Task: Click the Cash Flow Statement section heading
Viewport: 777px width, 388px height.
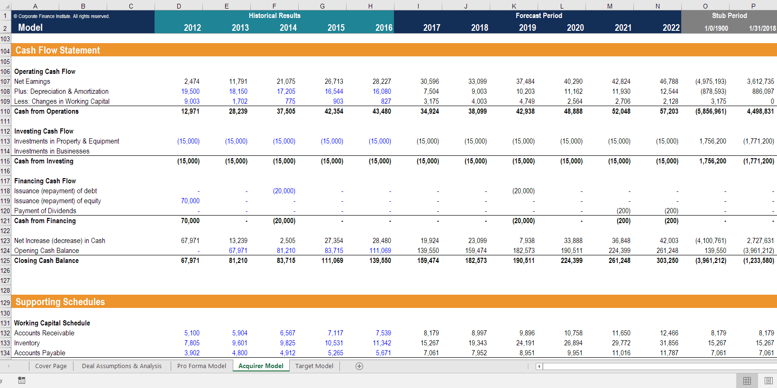Action: (58, 50)
